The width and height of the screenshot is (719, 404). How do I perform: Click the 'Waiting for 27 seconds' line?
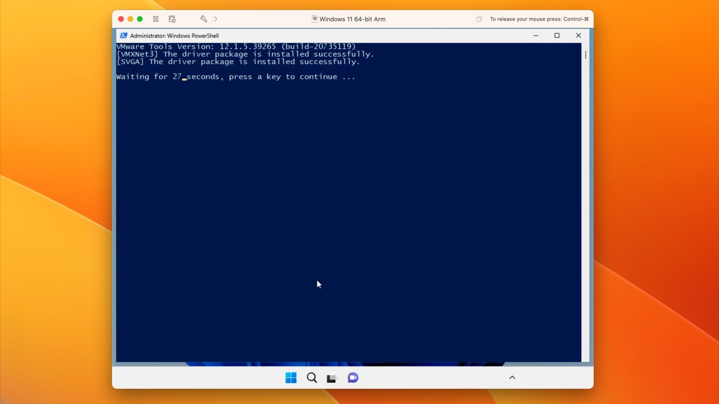coord(236,77)
